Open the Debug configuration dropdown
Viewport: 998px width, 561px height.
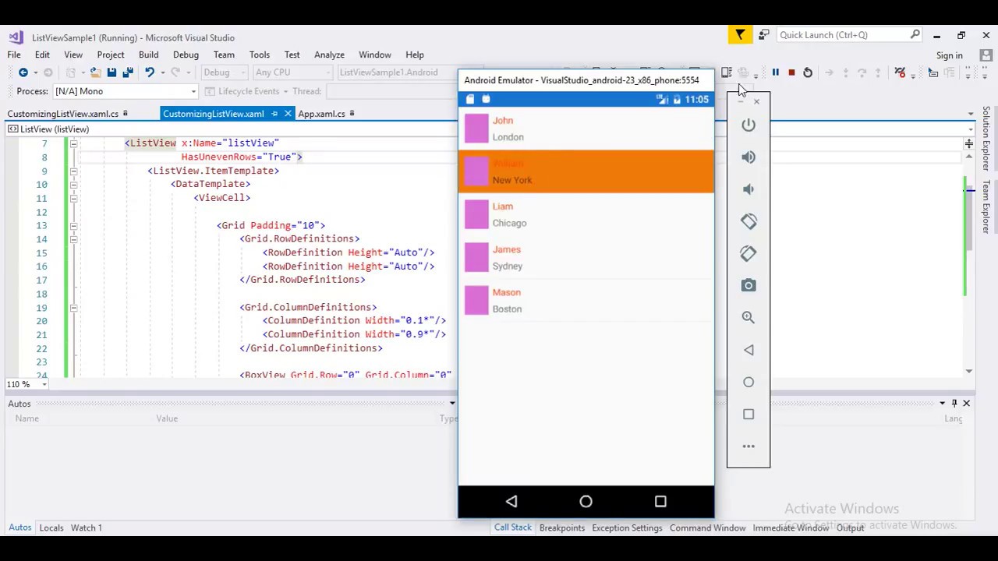pyautogui.click(x=224, y=72)
